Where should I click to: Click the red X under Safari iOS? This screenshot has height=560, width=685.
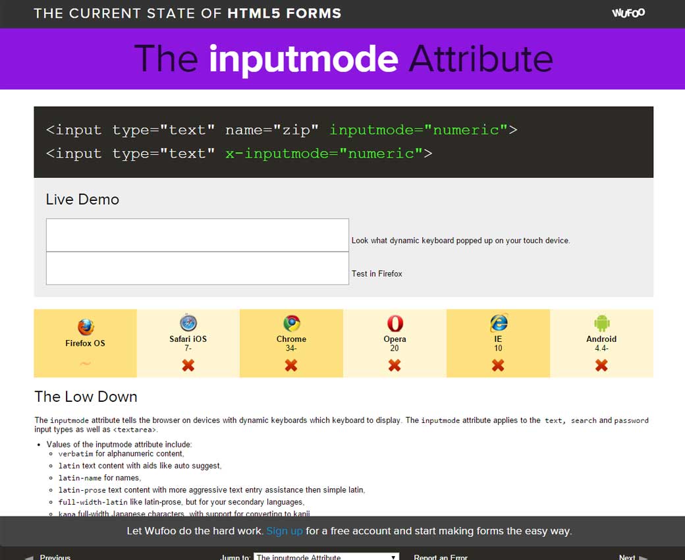pos(188,365)
